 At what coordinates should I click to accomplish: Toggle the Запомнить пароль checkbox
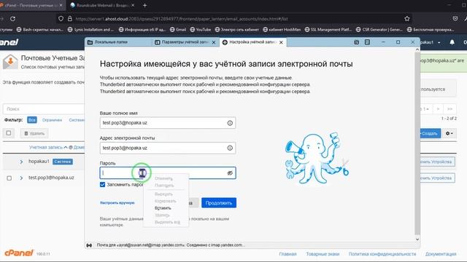coord(102,184)
